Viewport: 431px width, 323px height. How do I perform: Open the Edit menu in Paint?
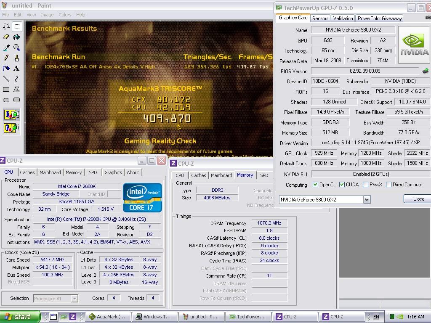[x=18, y=15]
